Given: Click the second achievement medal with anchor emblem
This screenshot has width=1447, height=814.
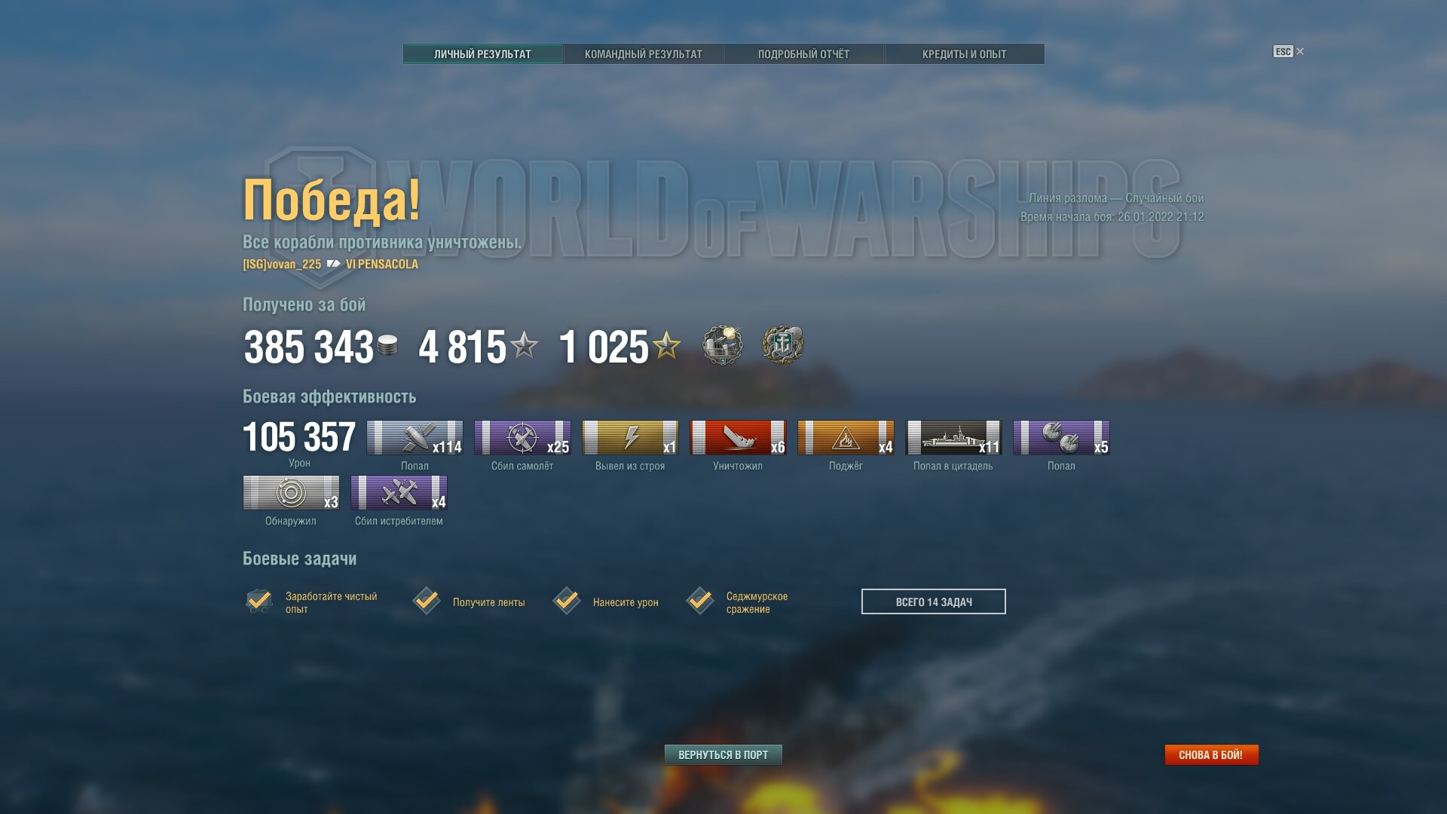Looking at the screenshot, I should click(x=783, y=345).
